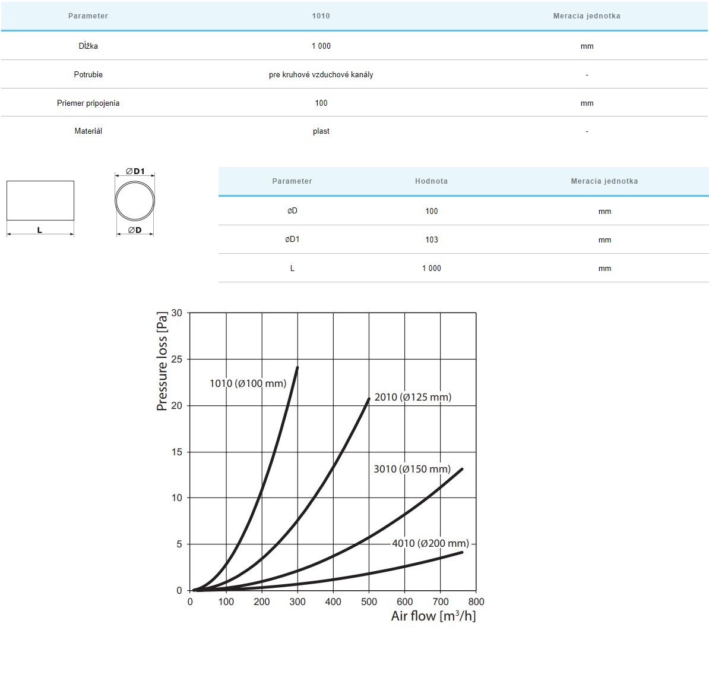Viewport: 709px width, 674px height.
Task: Click the øD1 row in dimensions table
Action: pyautogui.click(x=292, y=240)
